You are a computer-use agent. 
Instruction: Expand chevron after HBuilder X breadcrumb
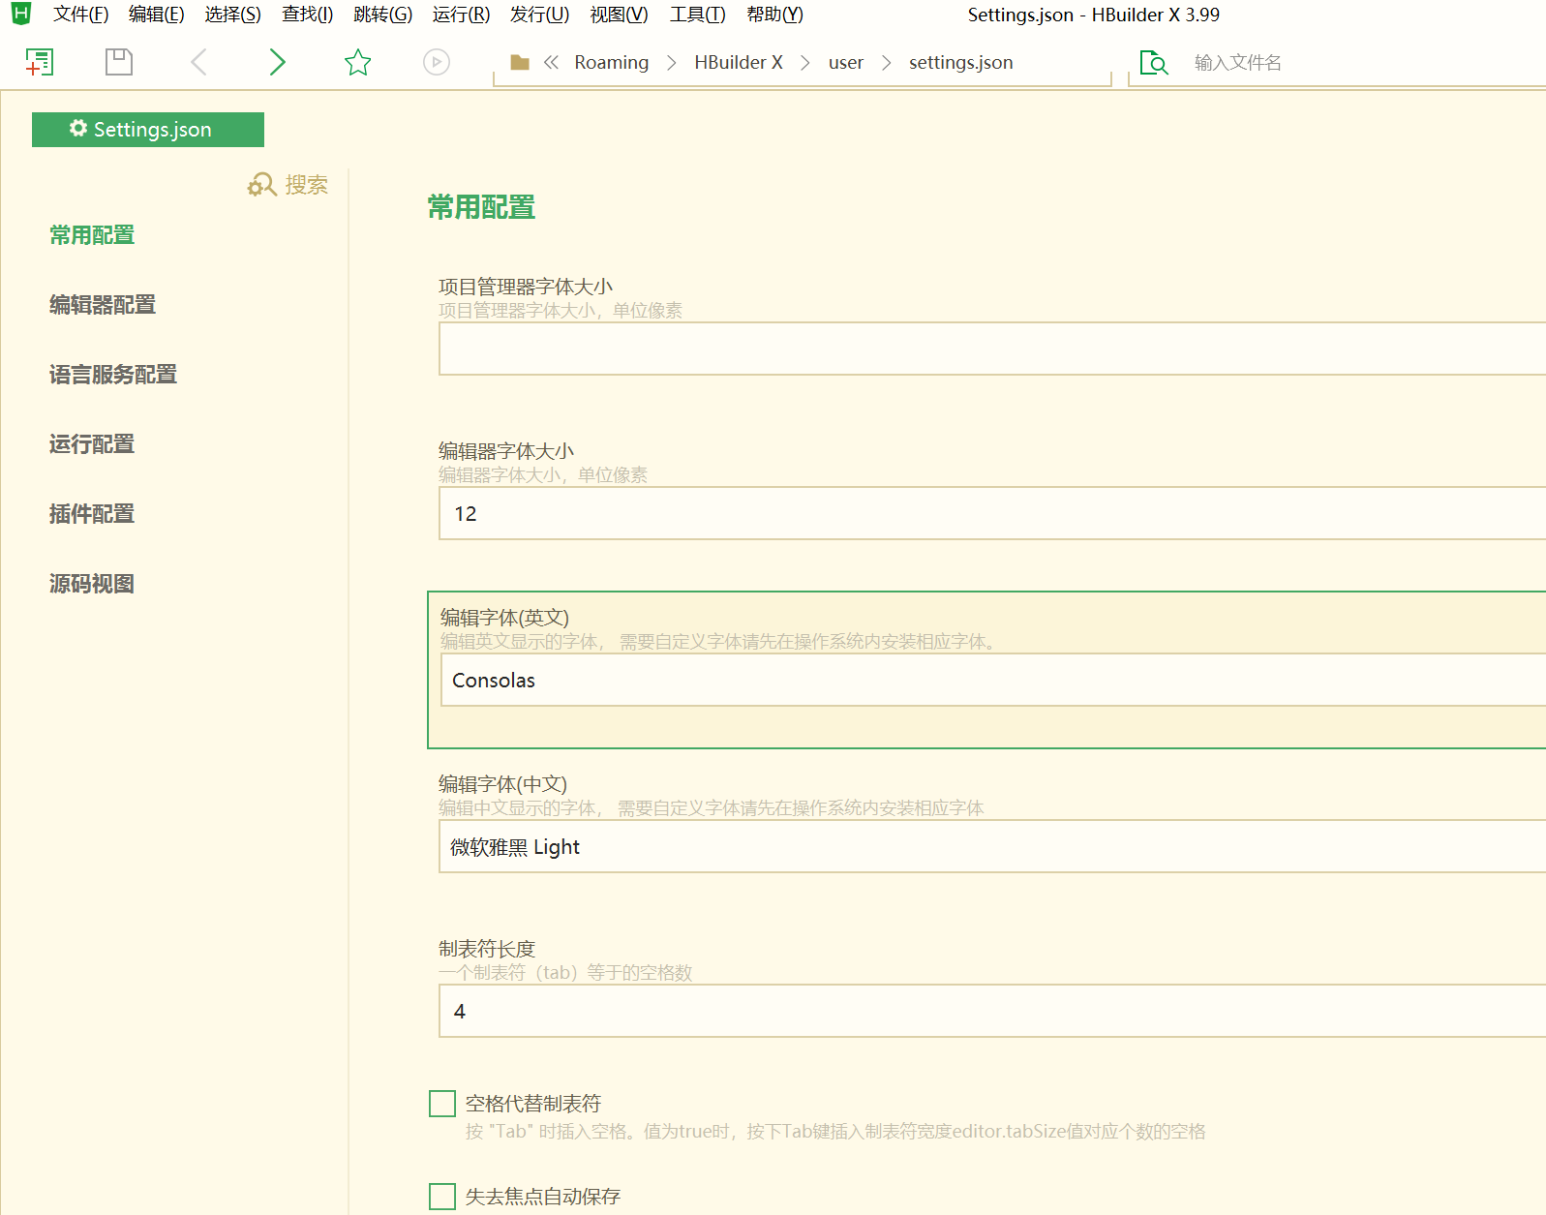[x=804, y=63]
